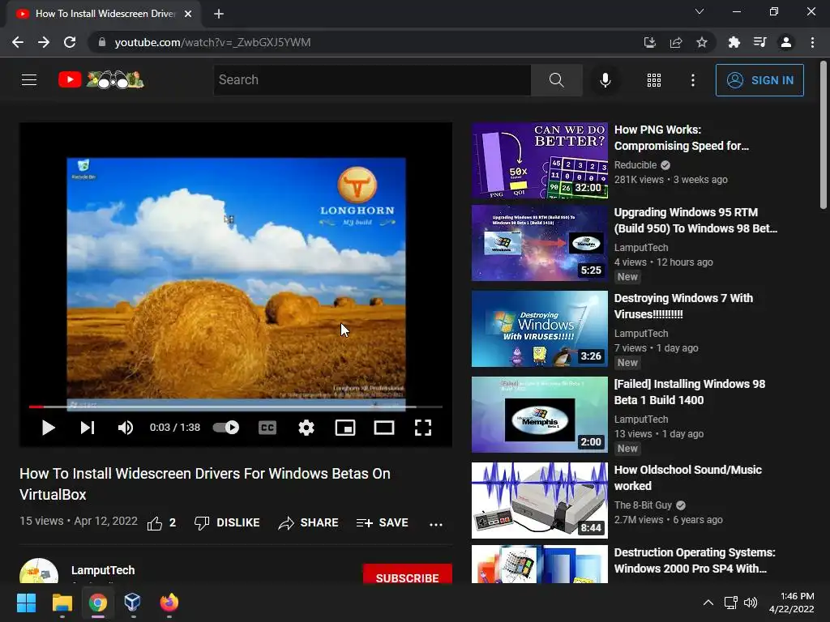Open File Explorer from taskbar
This screenshot has width=830, height=622.
point(62,603)
